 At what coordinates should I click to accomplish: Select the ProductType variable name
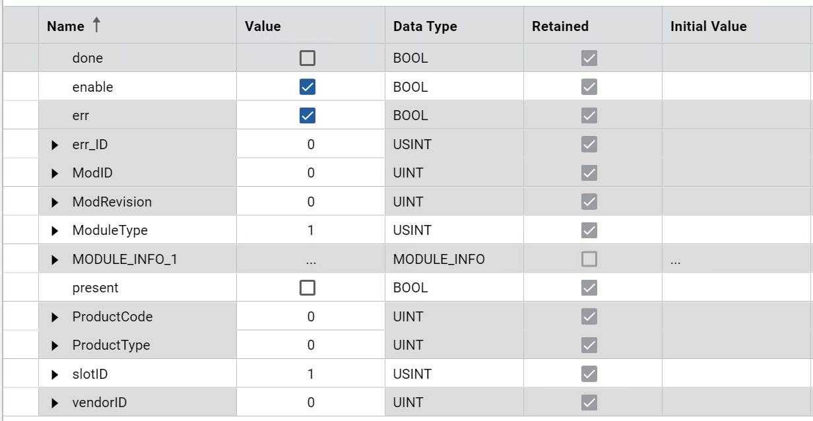(x=111, y=345)
